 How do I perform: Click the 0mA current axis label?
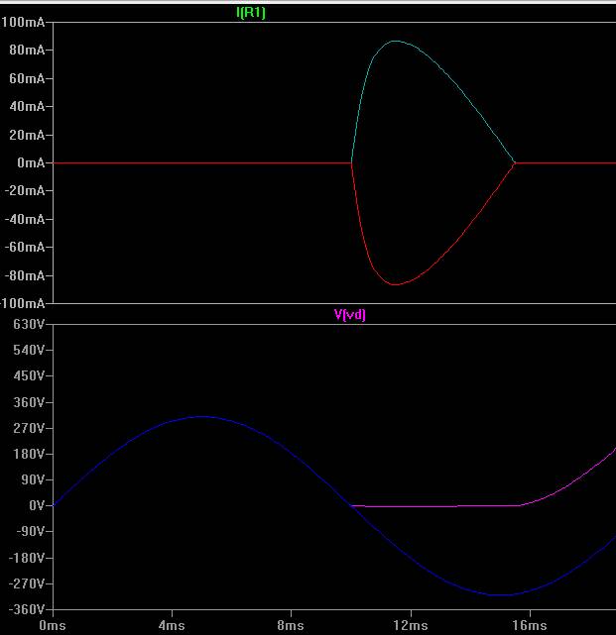pos(31,162)
